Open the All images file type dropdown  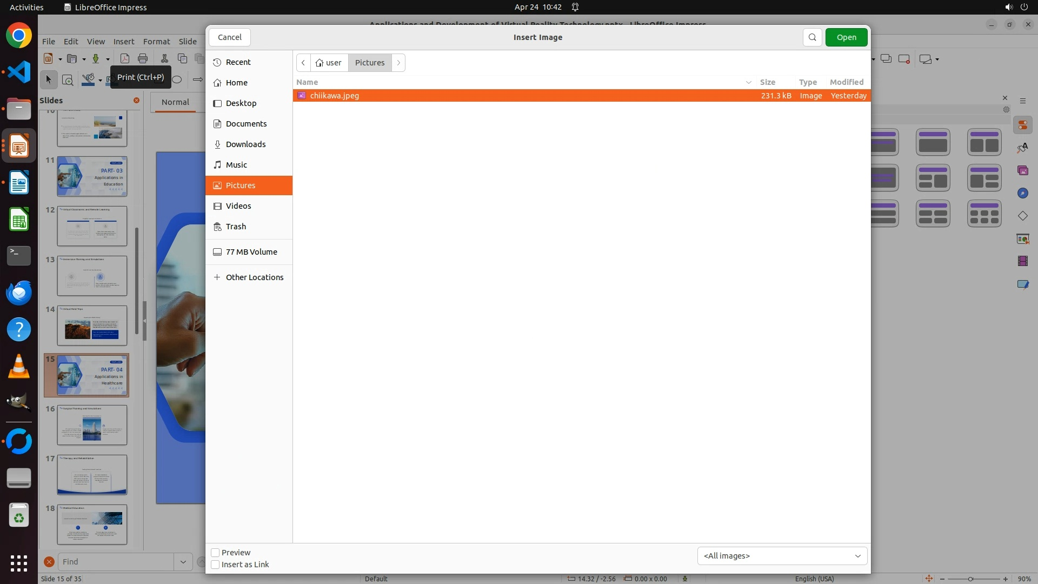click(x=782, y=556)
